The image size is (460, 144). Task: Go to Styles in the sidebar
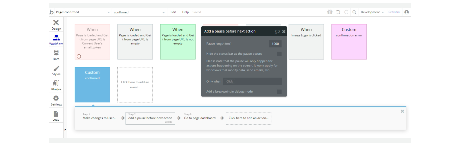point(56,70)
